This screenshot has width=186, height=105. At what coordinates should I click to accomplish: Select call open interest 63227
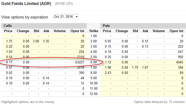(80, 62)
